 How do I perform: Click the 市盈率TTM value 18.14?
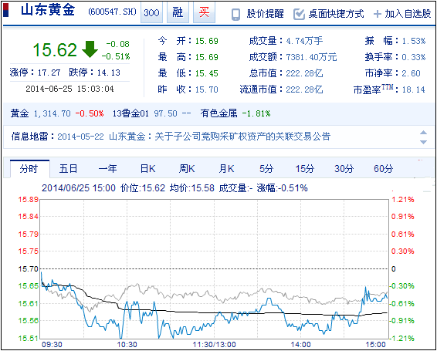click(414, 89)
